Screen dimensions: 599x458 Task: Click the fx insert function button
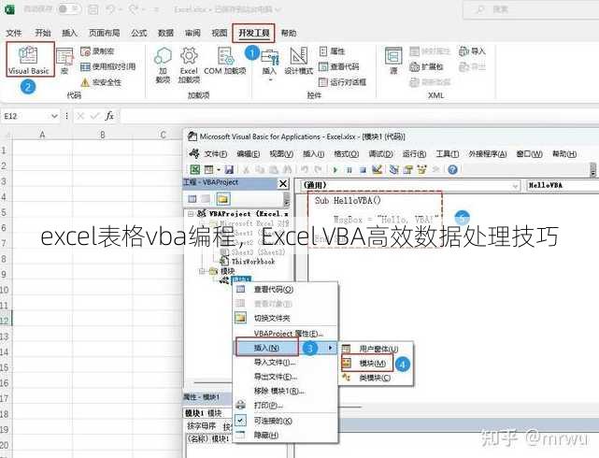(109, 116)
